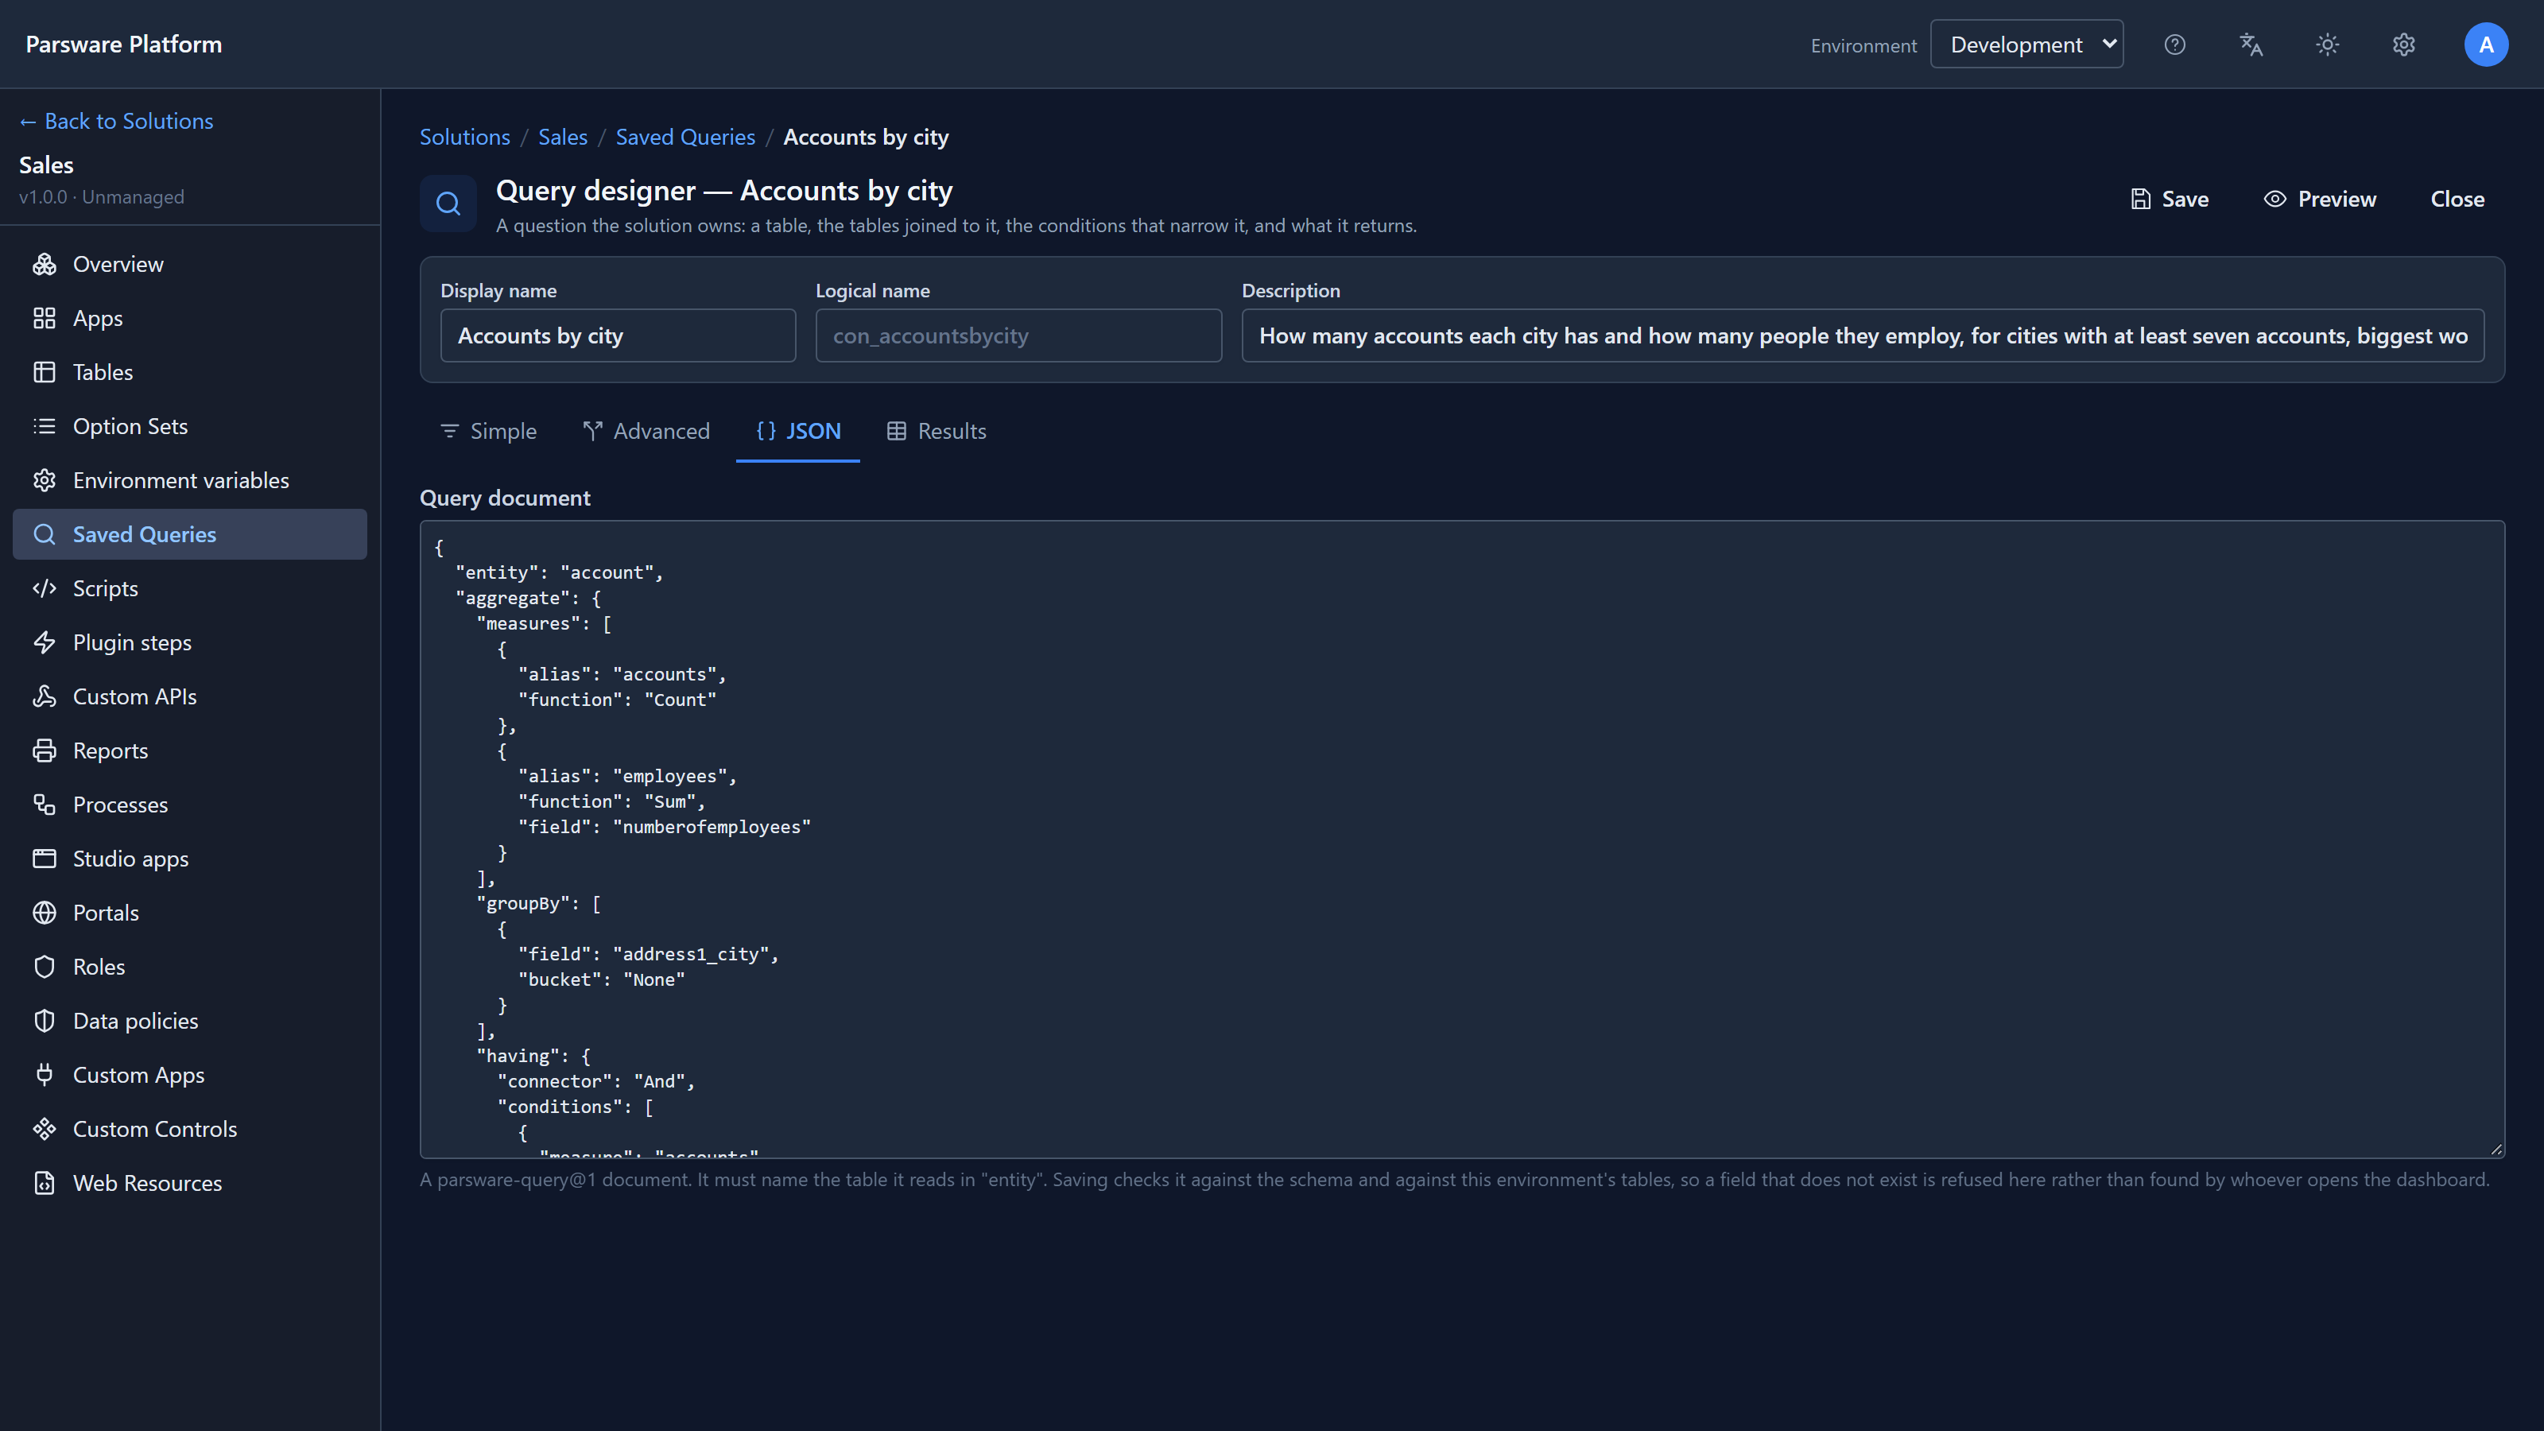Open Custom Controls in sidebar
2544x1431 pixels.
coord(190,1129)
